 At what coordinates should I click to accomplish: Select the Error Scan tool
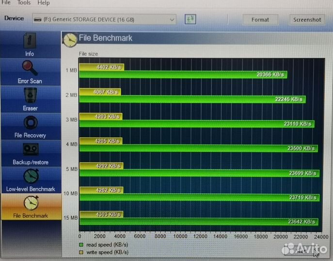tap(30, 72)
